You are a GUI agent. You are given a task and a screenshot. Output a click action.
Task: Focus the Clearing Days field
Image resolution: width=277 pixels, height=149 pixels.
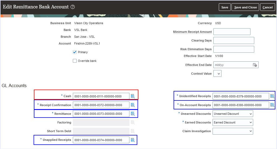click(x=234, y=40)
